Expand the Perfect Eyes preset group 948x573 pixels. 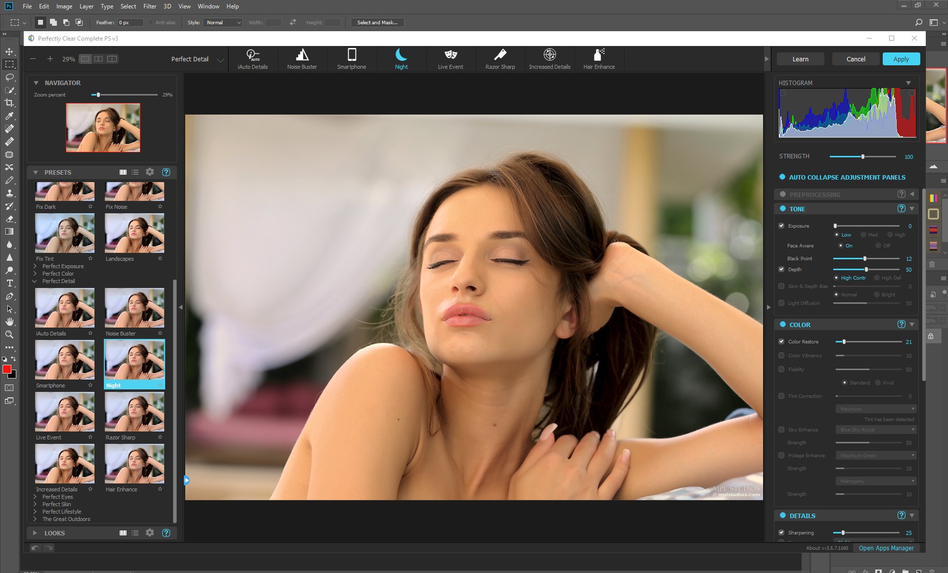(35, 497)
